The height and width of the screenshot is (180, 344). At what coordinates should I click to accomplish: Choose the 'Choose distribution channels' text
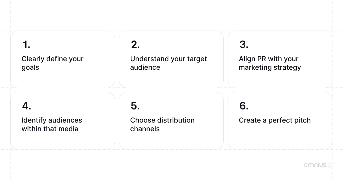(162, 125)
